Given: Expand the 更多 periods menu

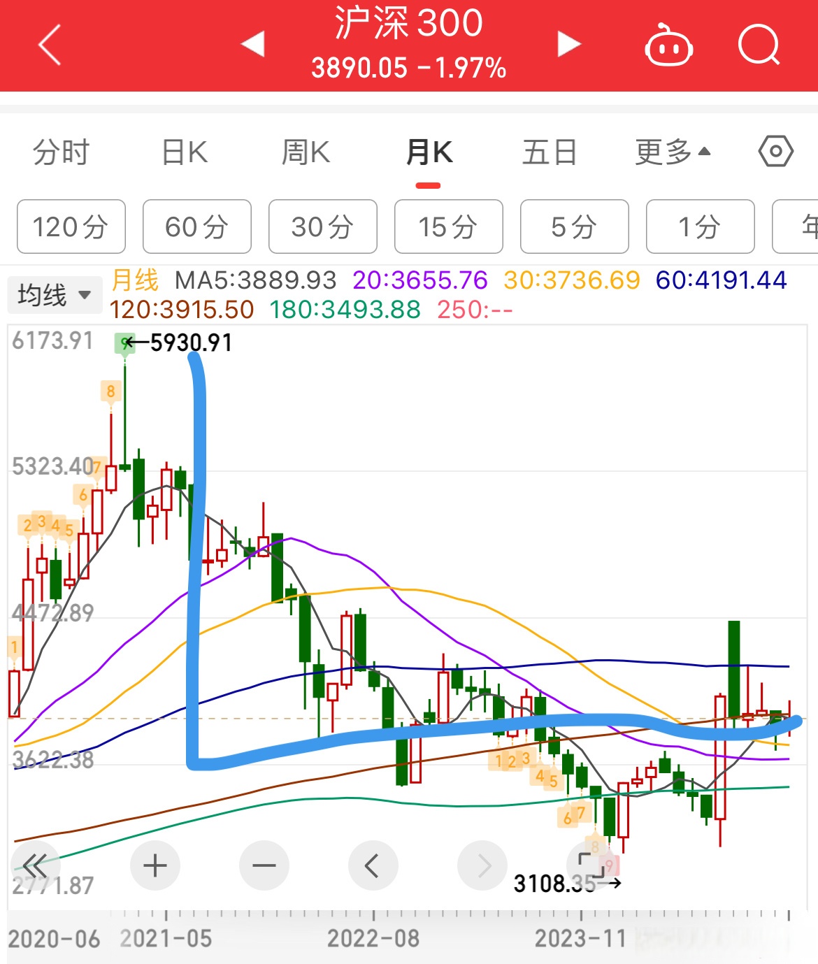Looking at the screenshot, I should pyautogui.click(x=673, y=152).
